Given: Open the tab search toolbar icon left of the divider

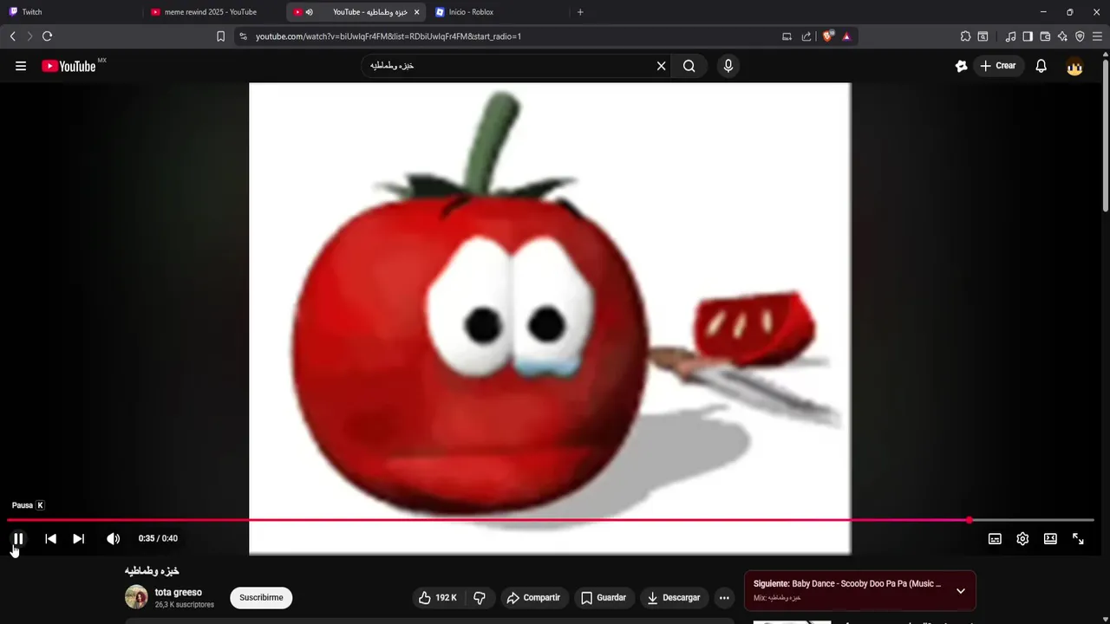Looking at the screenshot, I should (x=983, y=36).
